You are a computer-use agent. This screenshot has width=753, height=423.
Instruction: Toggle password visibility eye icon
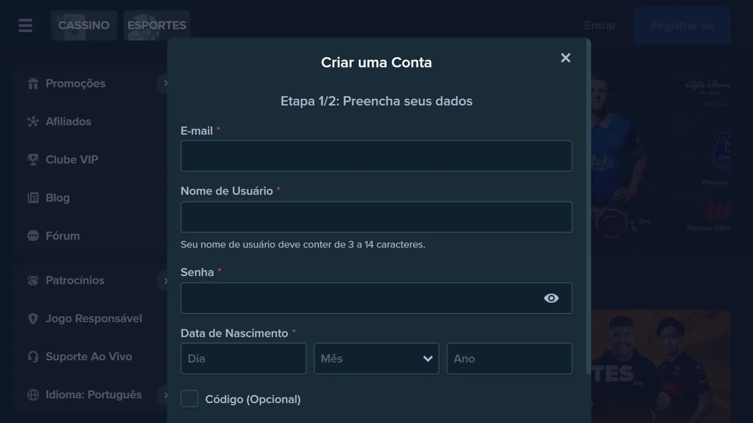tap(551, 298)
